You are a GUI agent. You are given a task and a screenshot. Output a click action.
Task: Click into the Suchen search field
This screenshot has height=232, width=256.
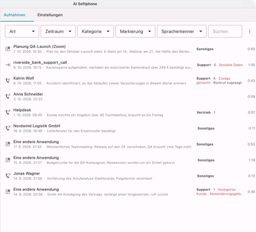tap(225, 31)
